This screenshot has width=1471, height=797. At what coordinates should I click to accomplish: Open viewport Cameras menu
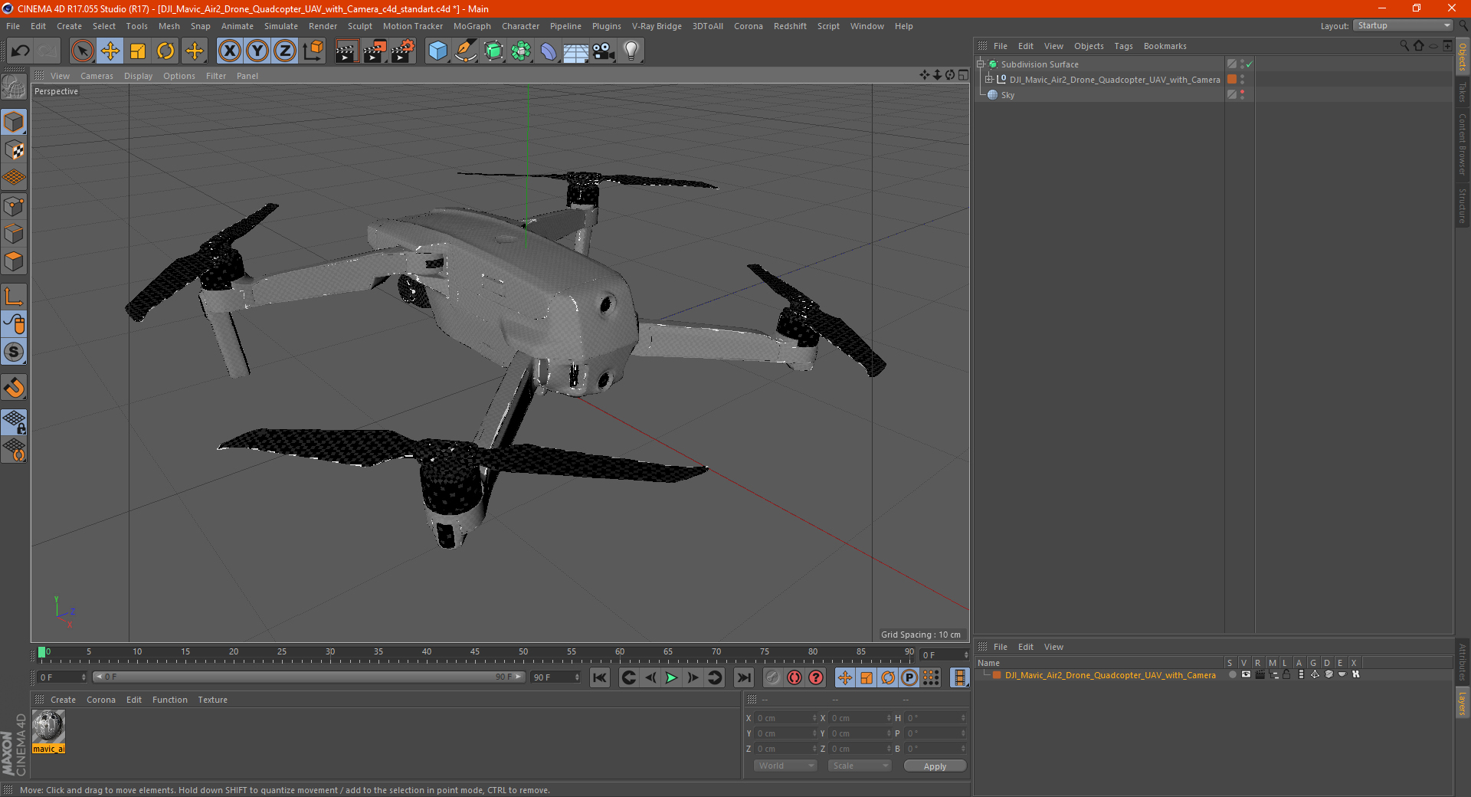[x=97, y=76]
